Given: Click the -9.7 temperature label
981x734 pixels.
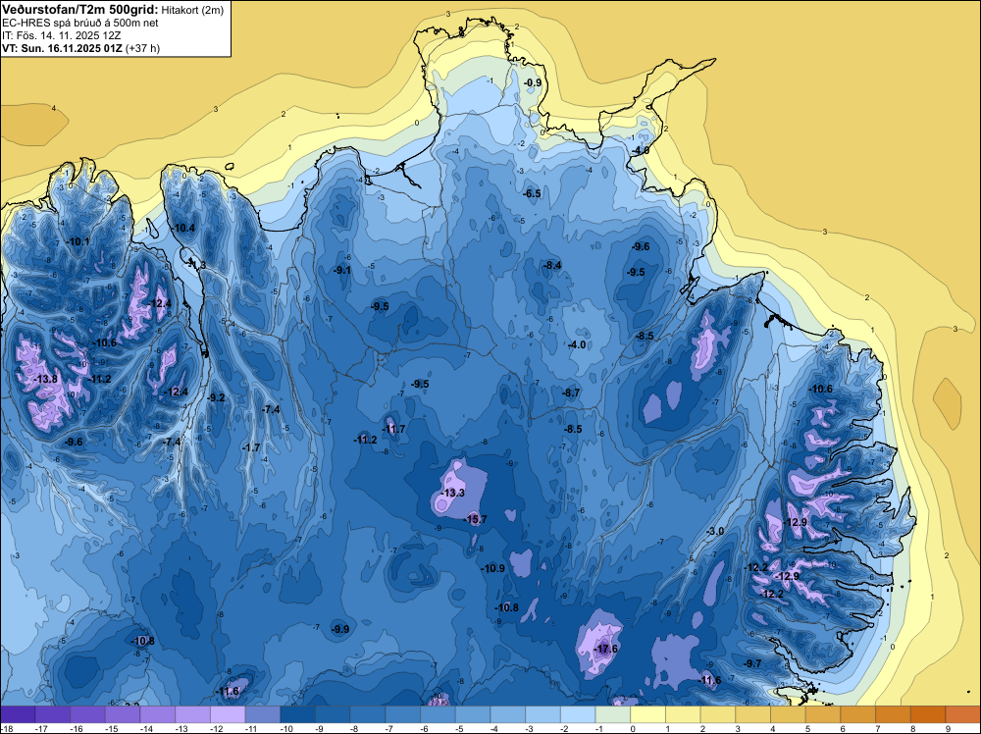Looking at the screenshot, I should coord(752,663).
